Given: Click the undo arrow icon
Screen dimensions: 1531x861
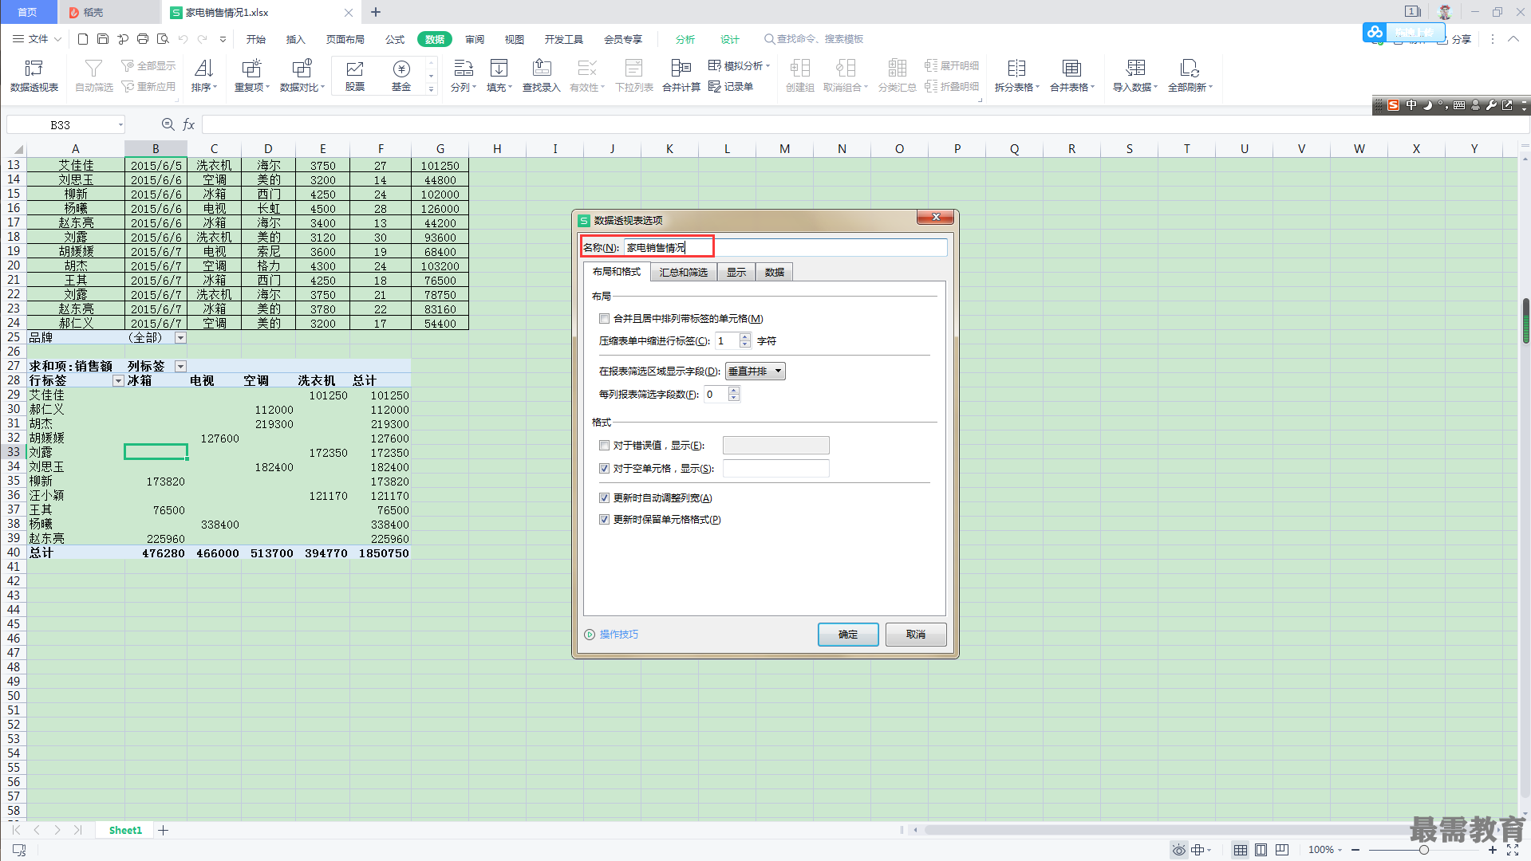Looking at the screenshot, I should tap(183, 38).
